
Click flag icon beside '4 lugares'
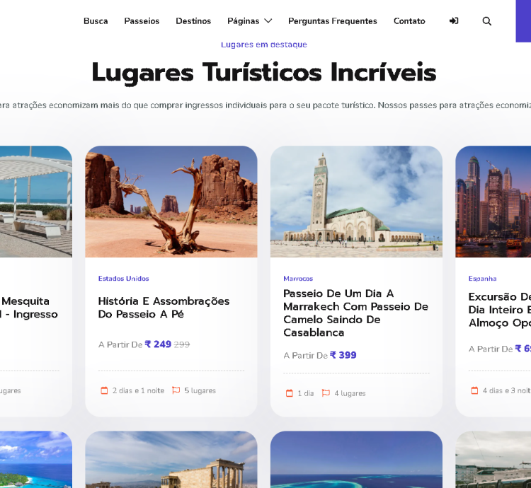pyautogui.click(x=326, y=393)
